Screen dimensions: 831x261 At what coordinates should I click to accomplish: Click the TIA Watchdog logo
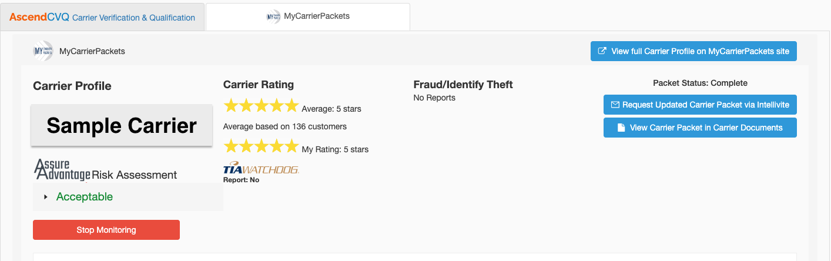(261, 169)
